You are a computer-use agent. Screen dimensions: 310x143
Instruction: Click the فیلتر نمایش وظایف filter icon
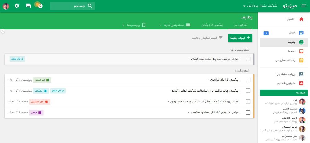point(221,38)
